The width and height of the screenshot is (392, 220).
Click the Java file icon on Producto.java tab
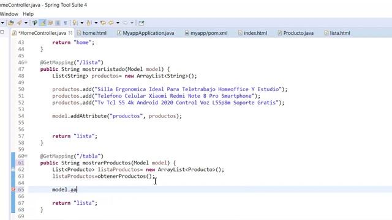(280, 33)
